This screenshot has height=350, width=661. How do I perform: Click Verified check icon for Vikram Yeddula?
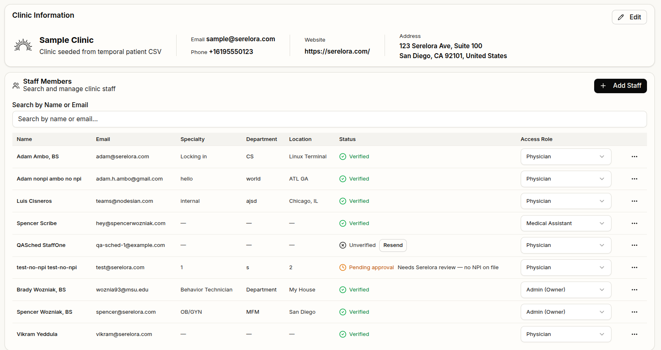click(342, 334)
